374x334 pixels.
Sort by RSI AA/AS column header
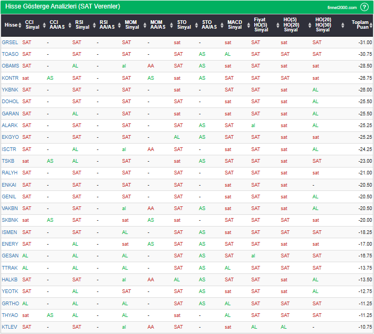pyautogui.click(x=106, y=25)
